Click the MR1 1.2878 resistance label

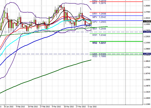coord(99,3)
